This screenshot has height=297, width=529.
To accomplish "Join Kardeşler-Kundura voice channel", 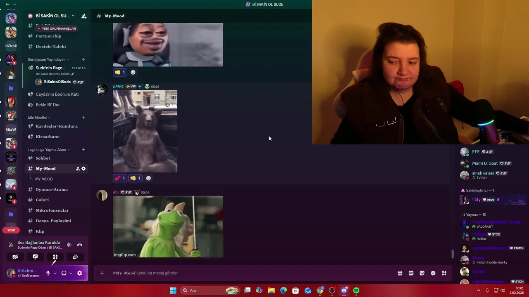I will 57,126.
